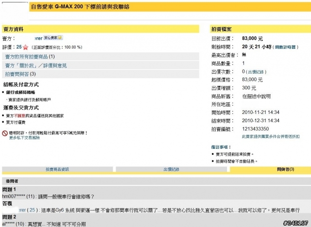Click auction number 1213433350

(x=256, y=129)
